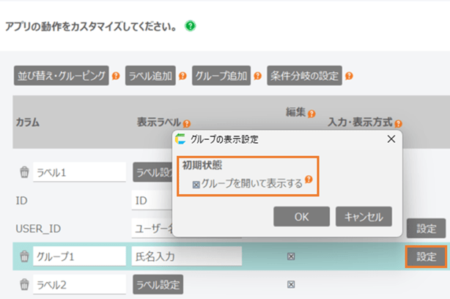Image resolution: width=450 pixels, height=299 pixels.
Task: Click the ラベル追加 button
Action: coord(150,75)
